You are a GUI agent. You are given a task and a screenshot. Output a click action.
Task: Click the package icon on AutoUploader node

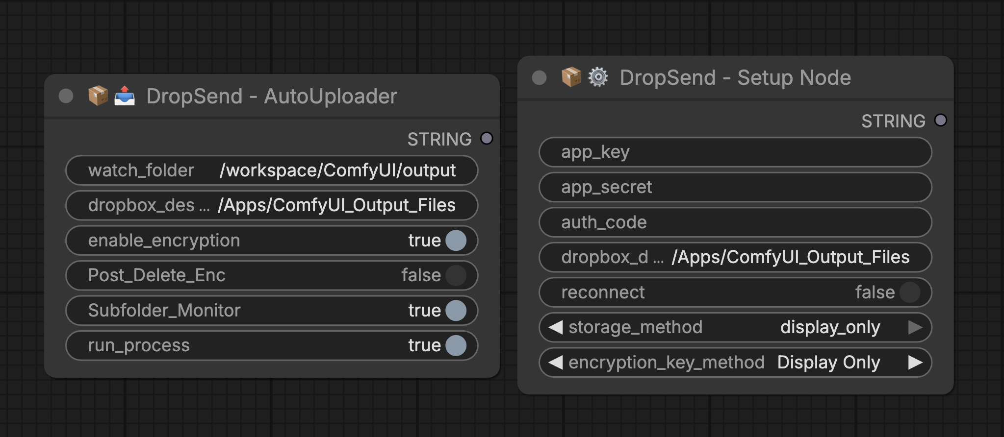click(x=97, y=96)
